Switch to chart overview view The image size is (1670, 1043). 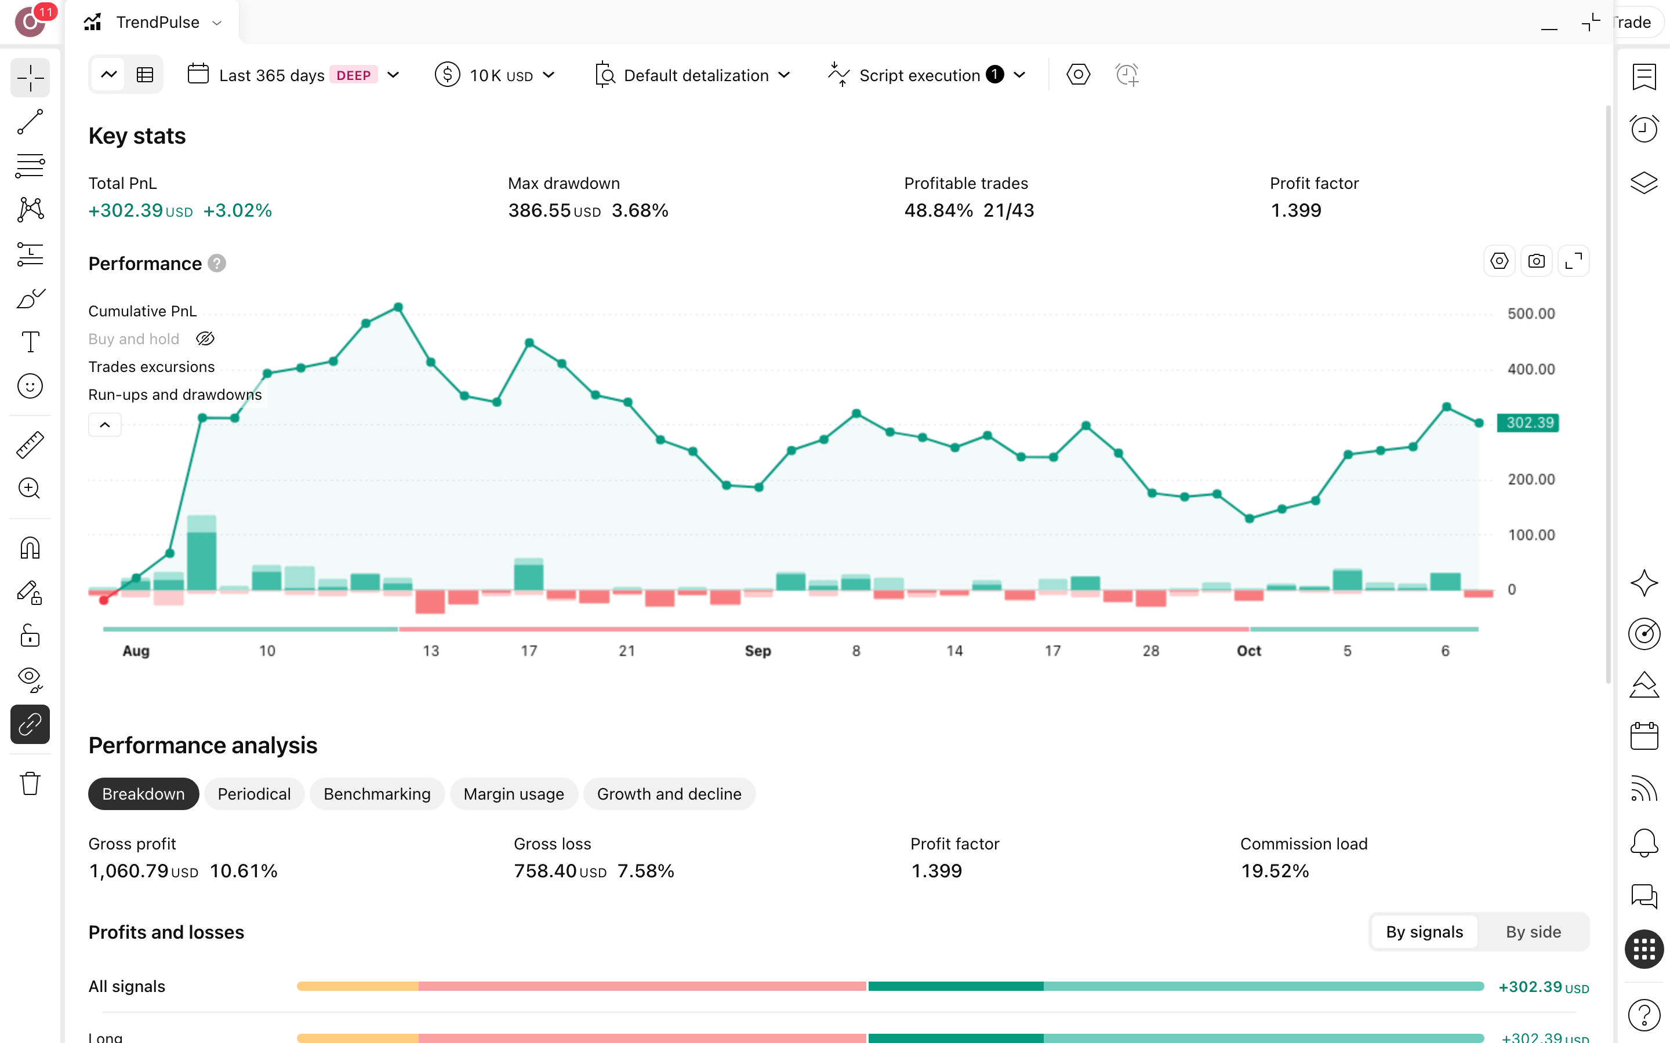click(109, 75)
